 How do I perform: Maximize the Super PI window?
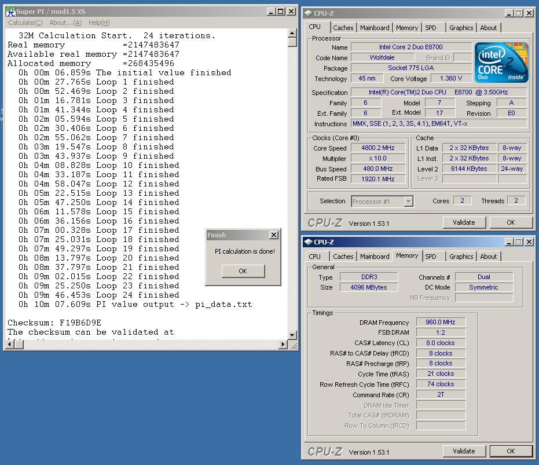coord(281,12)
